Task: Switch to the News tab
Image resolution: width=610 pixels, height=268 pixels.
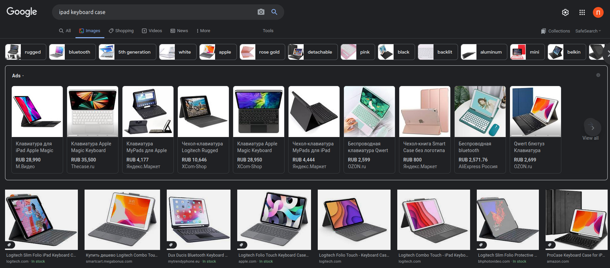Action: click(x=179, y=30)
